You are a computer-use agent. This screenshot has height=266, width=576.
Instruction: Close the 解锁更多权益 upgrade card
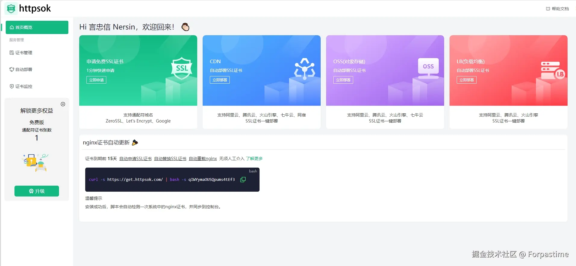click(x=63, y=104)
